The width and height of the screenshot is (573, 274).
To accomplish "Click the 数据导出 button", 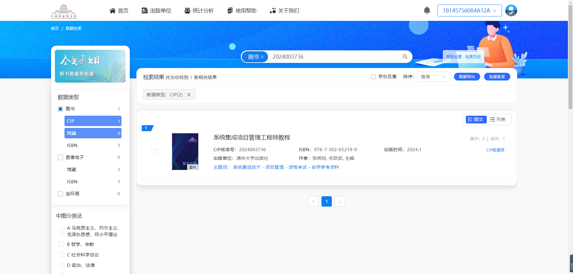I will pyautogui.click(x=467, y=77).
